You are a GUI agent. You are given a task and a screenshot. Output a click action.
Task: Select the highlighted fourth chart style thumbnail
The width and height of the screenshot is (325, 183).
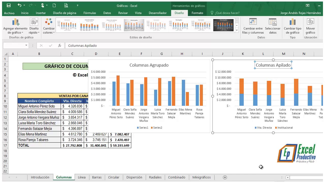click(x=134, y=25)
